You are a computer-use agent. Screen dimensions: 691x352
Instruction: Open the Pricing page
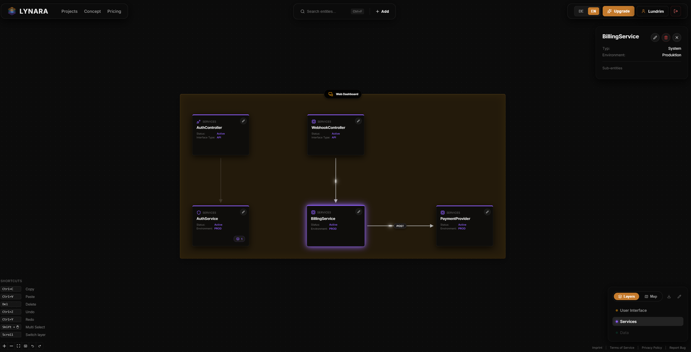pos(114,11)
